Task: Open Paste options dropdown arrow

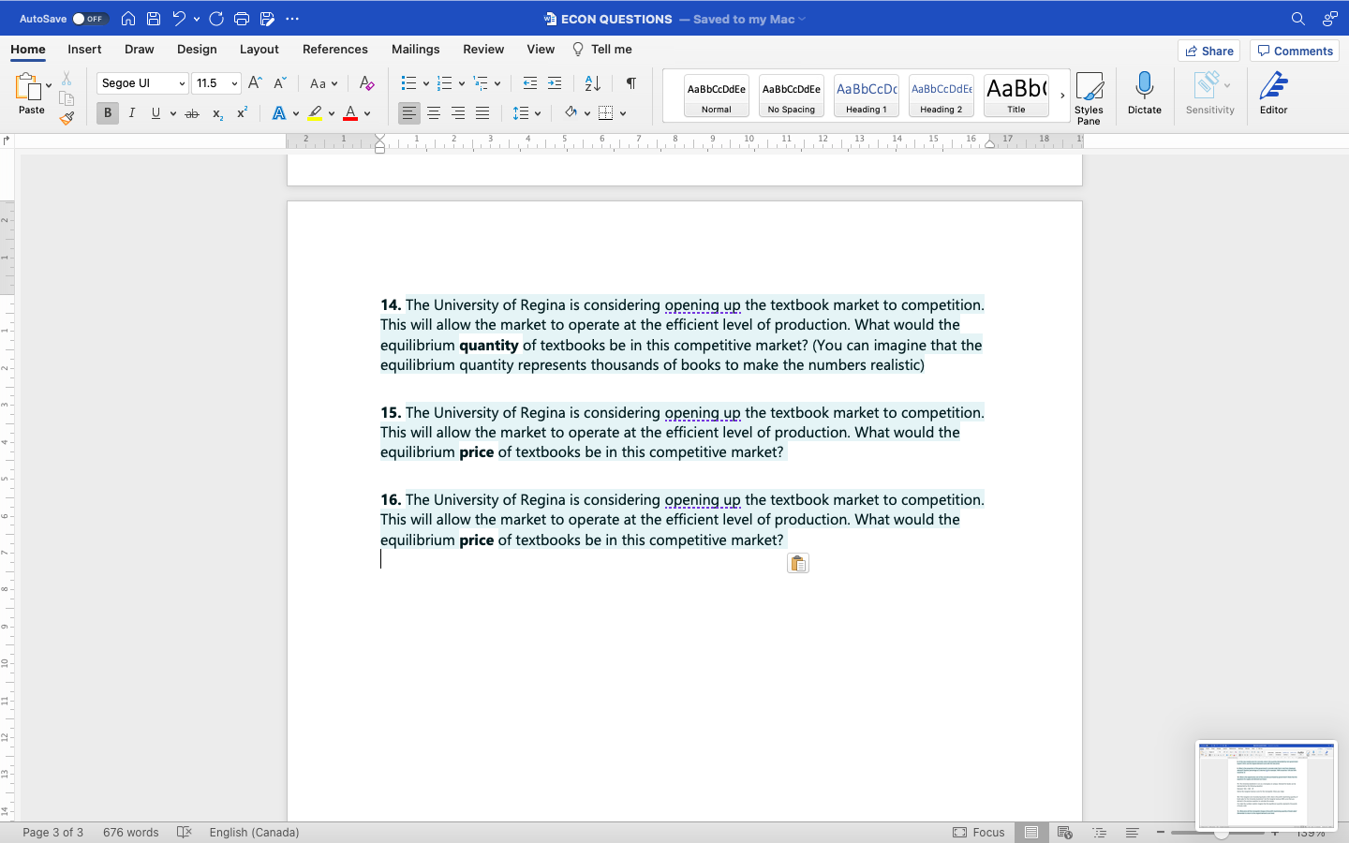Action: [49, 85]
